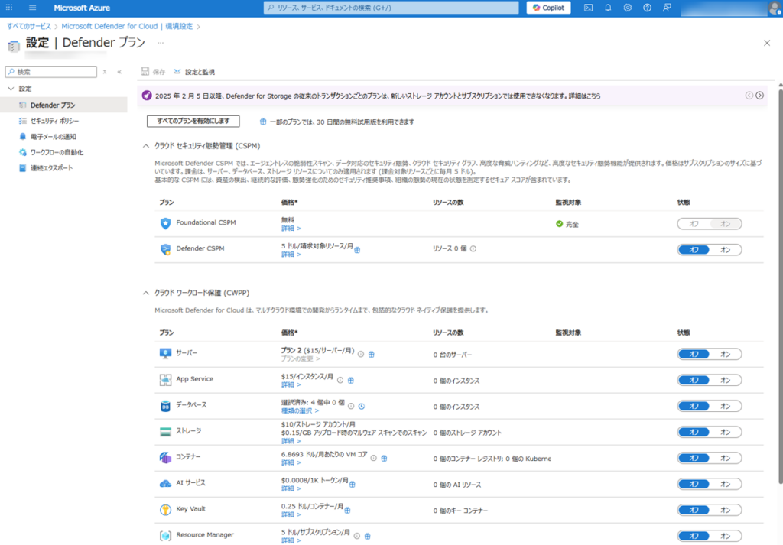783x545 pixels.
Task: Open Cloud Shell from the top bar
Action: pos(588,8)
